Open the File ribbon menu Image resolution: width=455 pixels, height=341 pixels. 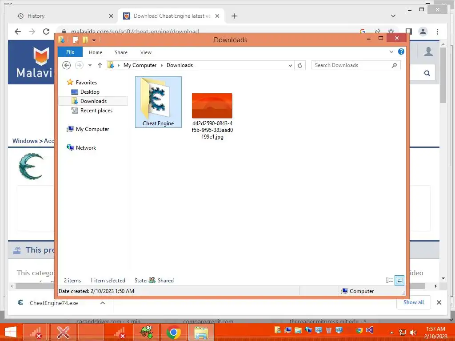70,52
